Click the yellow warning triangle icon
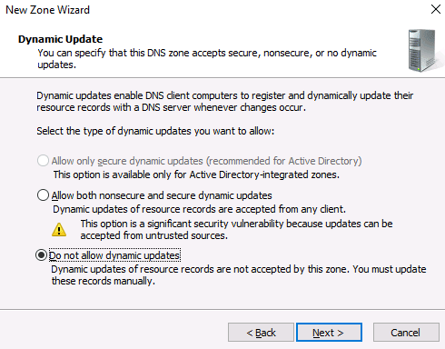This screenshot has height=349, width=445. click(x=59, y=229)
